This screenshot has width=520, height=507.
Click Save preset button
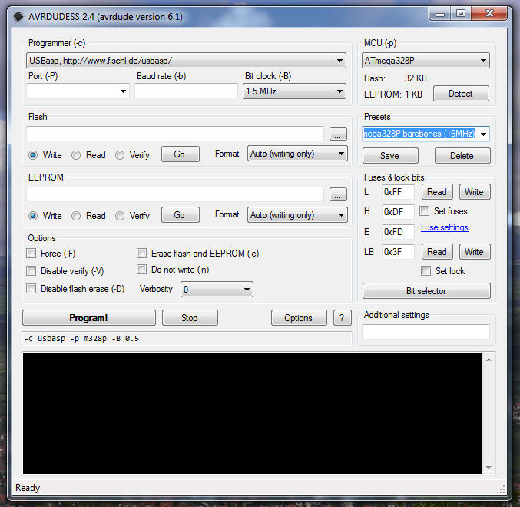tap(390, 155)
